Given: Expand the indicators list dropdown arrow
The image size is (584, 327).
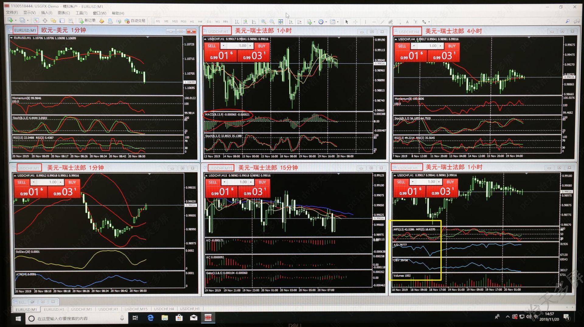Looking at the screenshot, I should (314, 22).
